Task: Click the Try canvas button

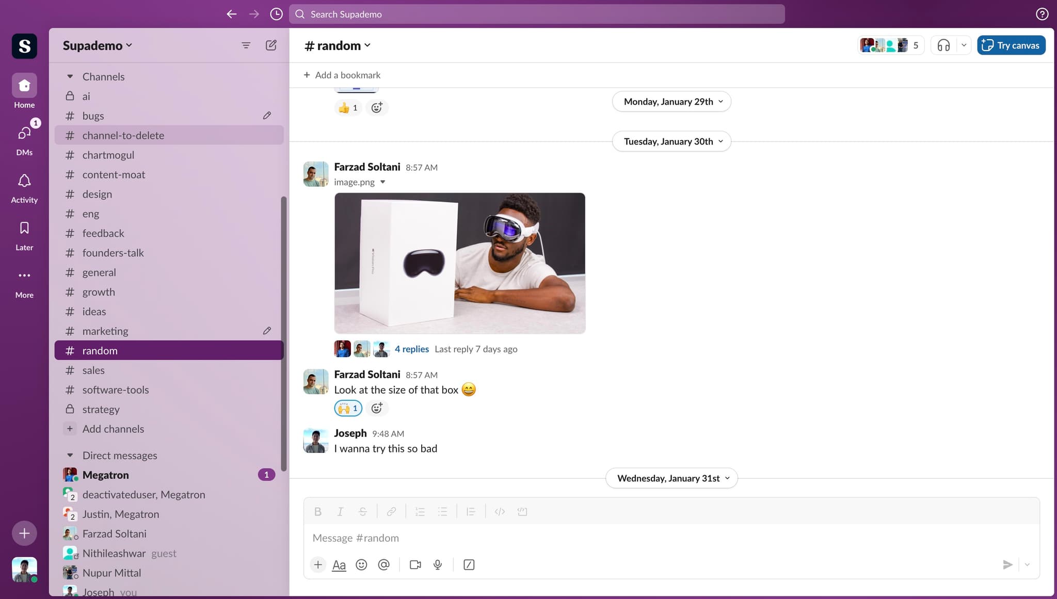Action: [x=1011, y=45]
